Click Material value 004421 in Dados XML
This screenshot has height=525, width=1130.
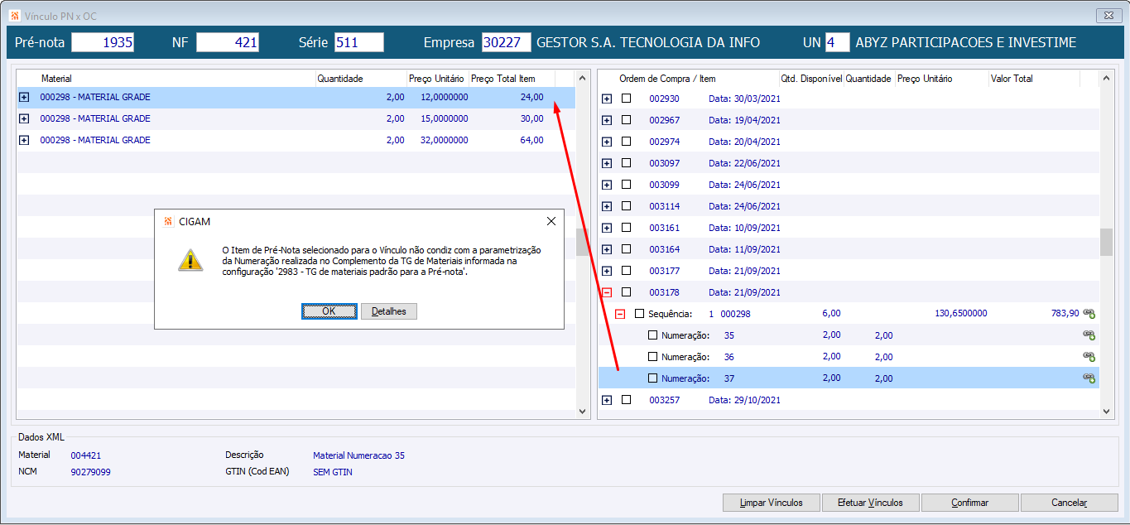click(x=86, y=455)
